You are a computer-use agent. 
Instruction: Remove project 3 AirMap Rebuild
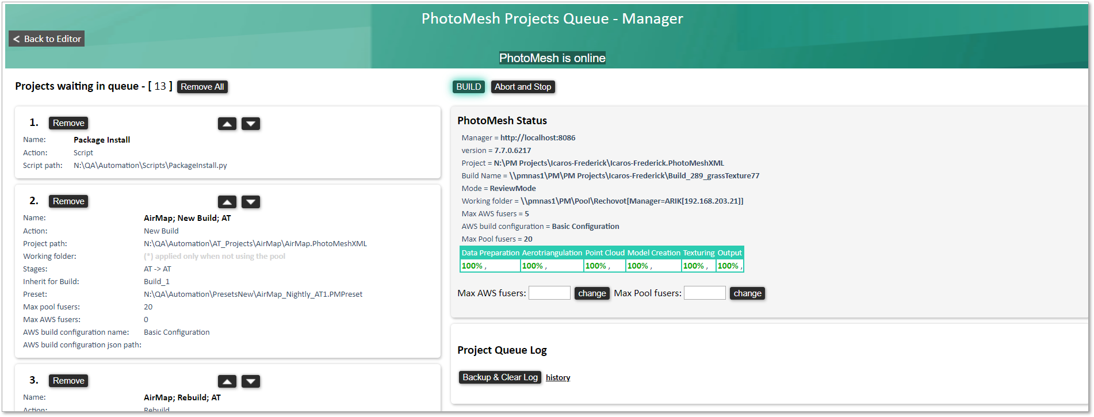tap(68, 381)
